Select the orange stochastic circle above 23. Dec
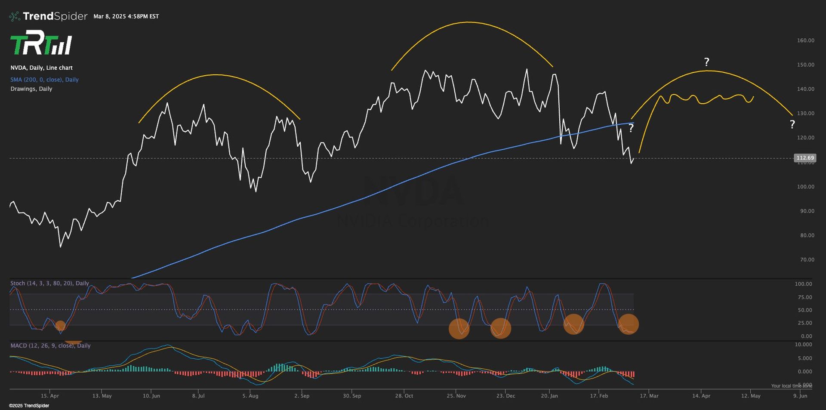This screenshot has height=410, width=826. tap(501, 328)
